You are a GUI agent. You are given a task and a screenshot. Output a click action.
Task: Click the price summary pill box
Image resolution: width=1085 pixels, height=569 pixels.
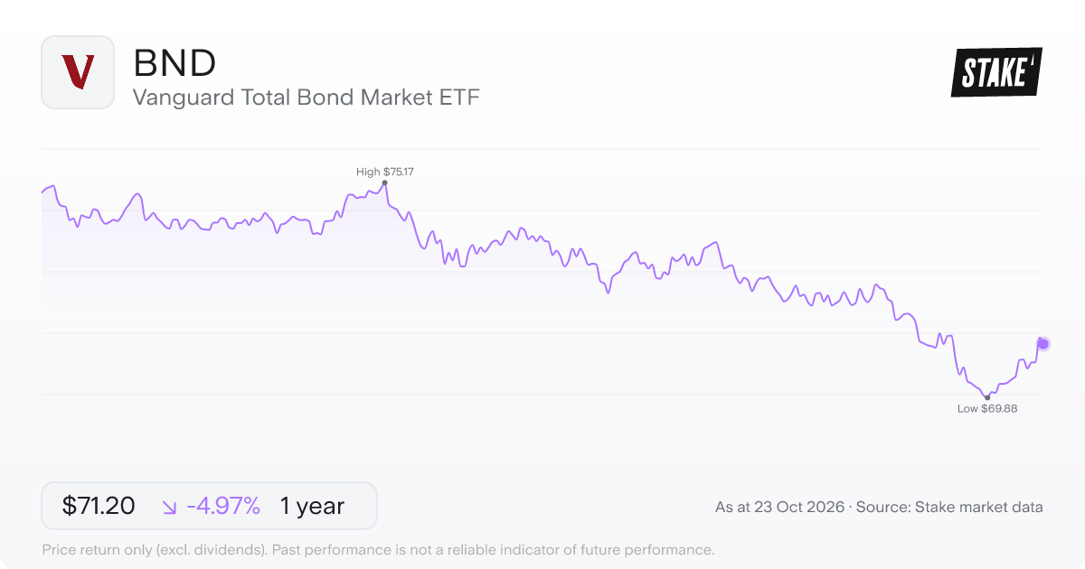point(209,506)
